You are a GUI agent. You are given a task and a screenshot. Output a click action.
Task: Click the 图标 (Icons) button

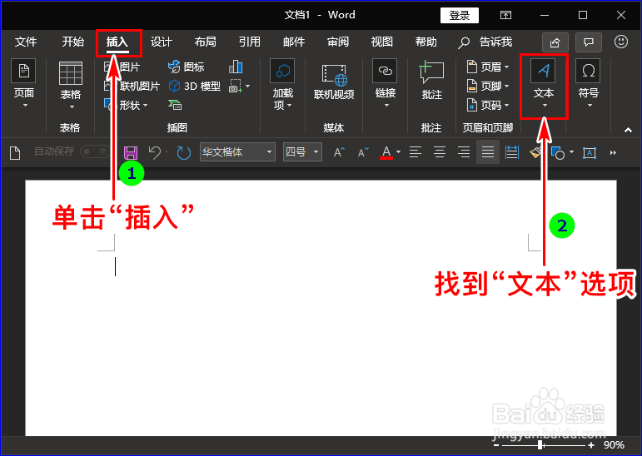tap(187, 67)
